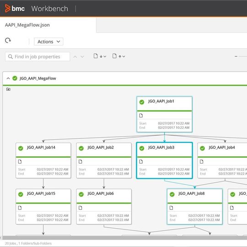Click the JGO_AAPI_Job8 green status check
This screenshot has height=247, width=247.
[172, 194]
